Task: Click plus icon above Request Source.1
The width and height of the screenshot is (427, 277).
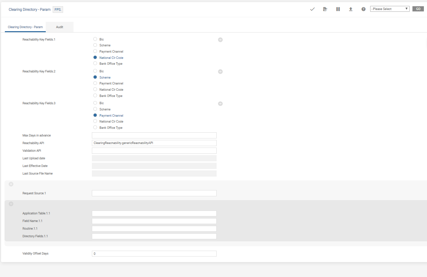Action: point(11,184)
